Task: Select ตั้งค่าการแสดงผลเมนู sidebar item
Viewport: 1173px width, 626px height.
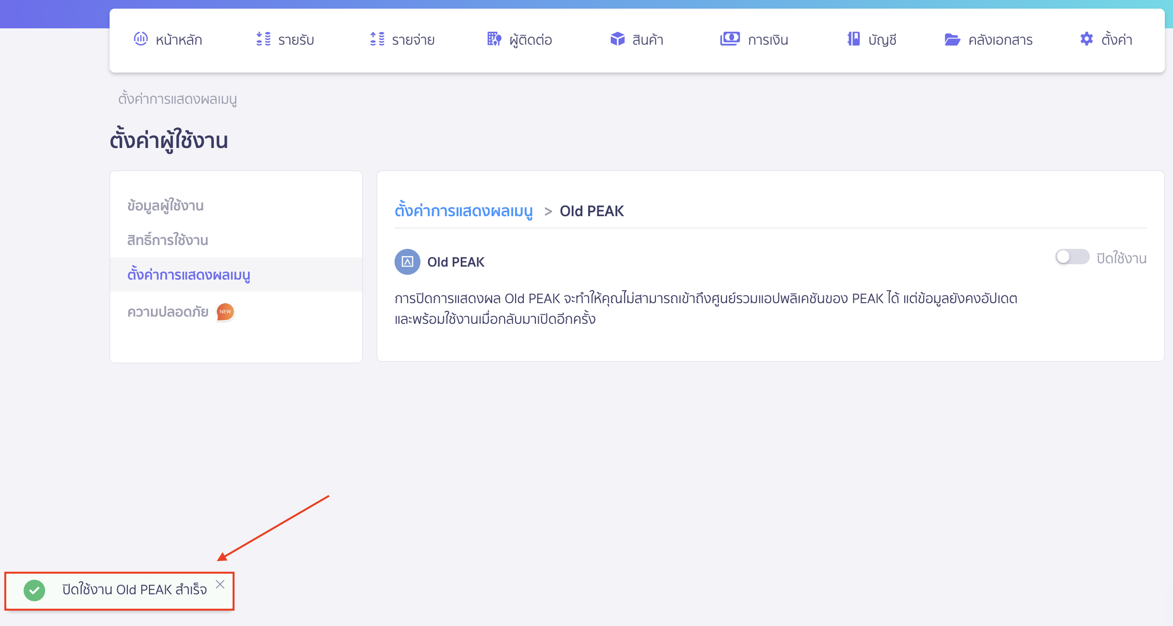Action: 188,275
